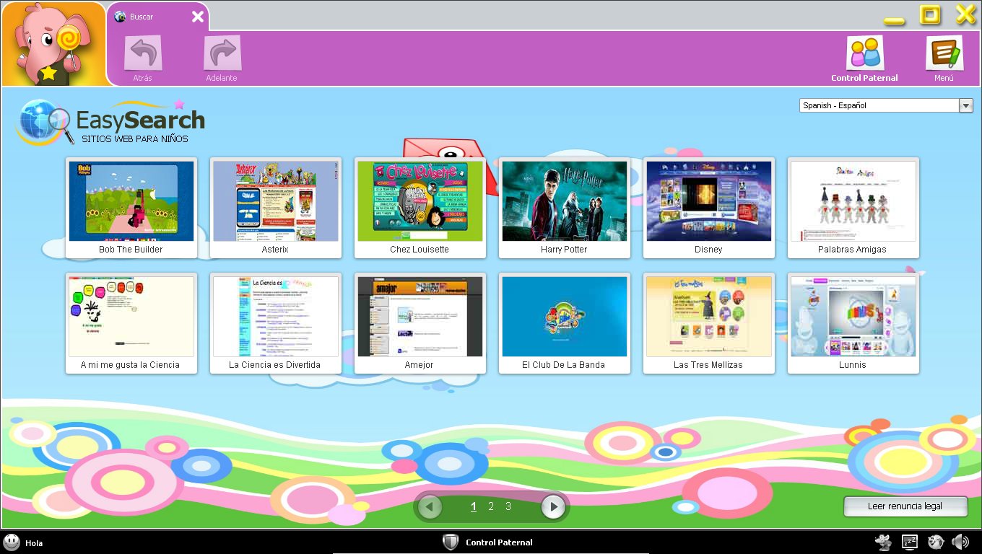Open the Disney site thumbnail
This screenshot has width=982, height=554.
point(709,208)
